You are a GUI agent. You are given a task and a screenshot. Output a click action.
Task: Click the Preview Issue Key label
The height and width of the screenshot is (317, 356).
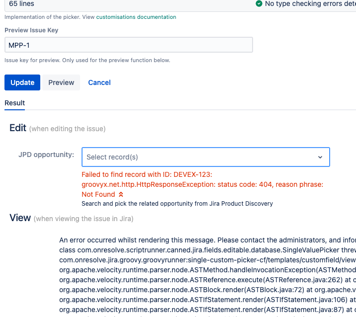point(31,30)
